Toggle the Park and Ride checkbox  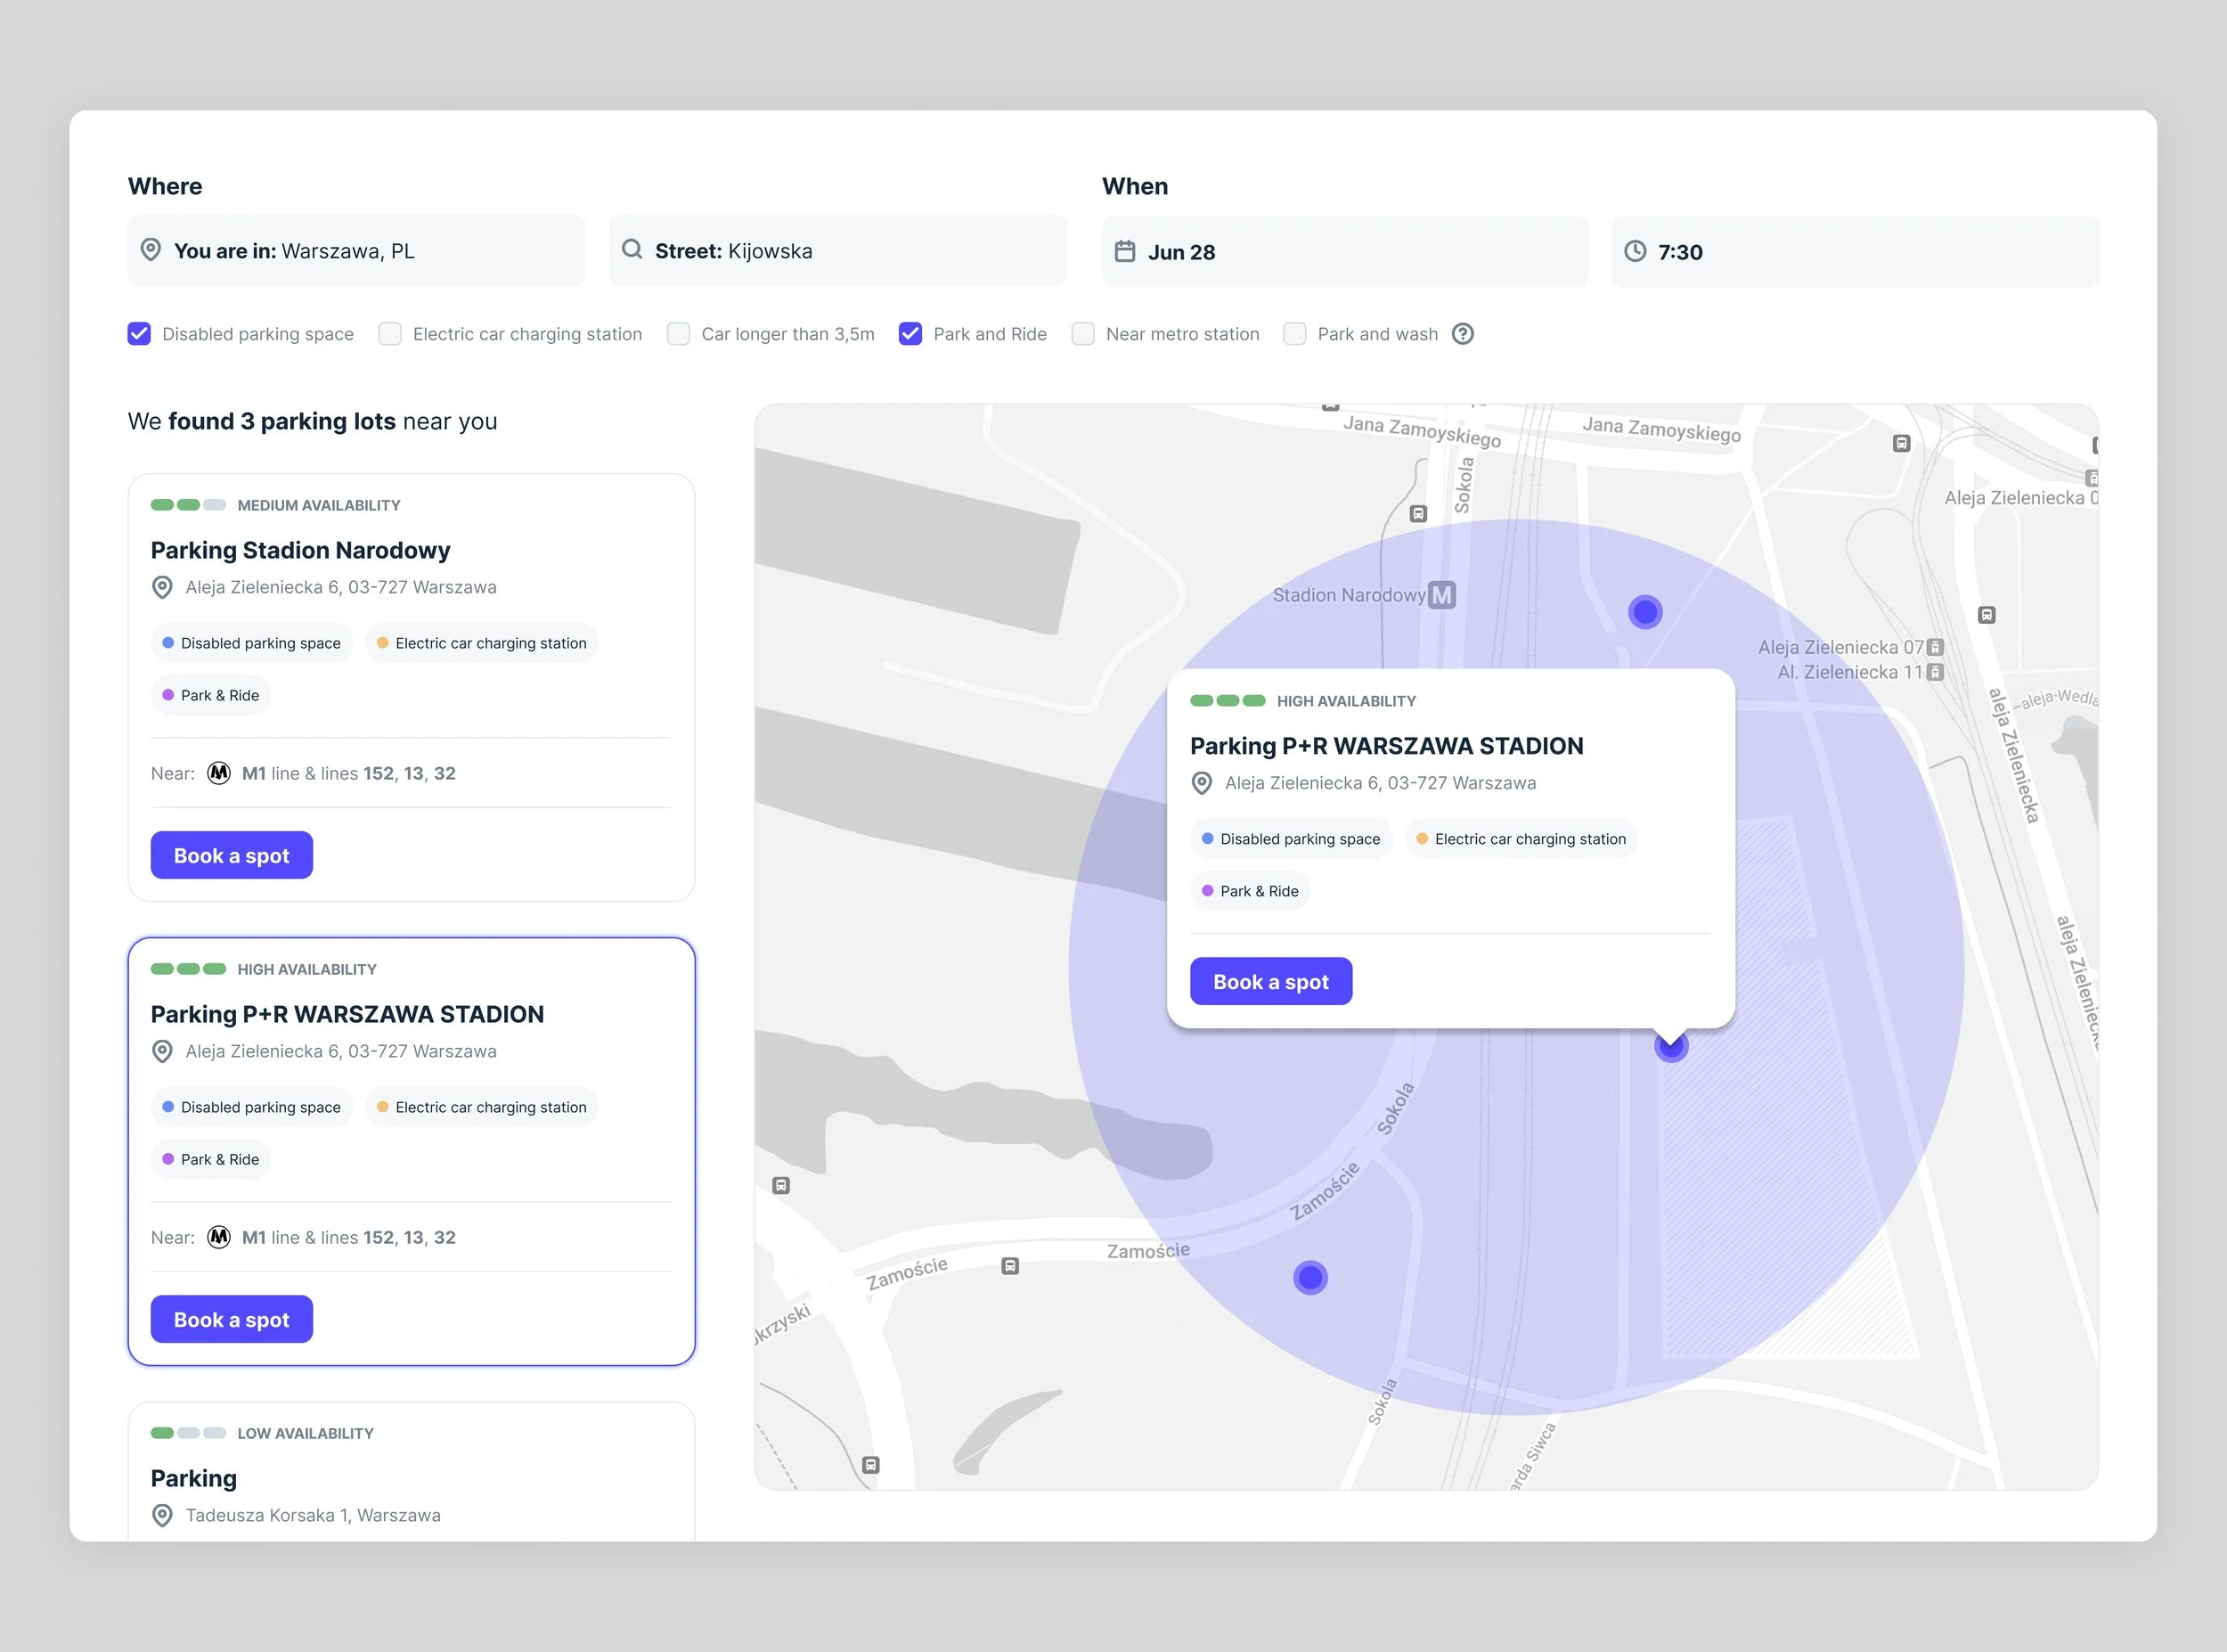click(910, 334)
